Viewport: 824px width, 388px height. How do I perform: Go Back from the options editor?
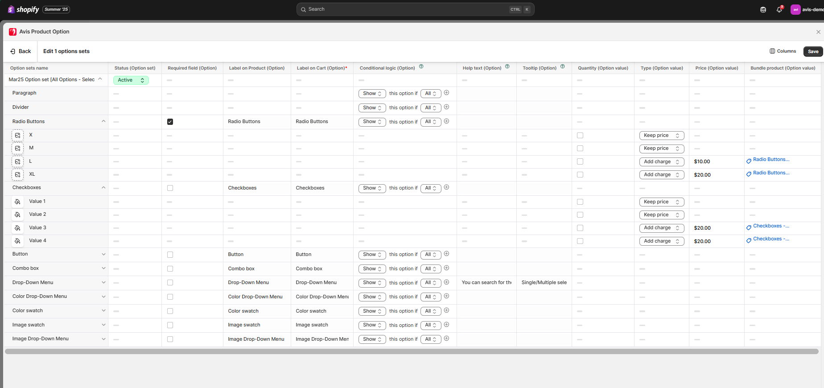(x=21, y=51)
